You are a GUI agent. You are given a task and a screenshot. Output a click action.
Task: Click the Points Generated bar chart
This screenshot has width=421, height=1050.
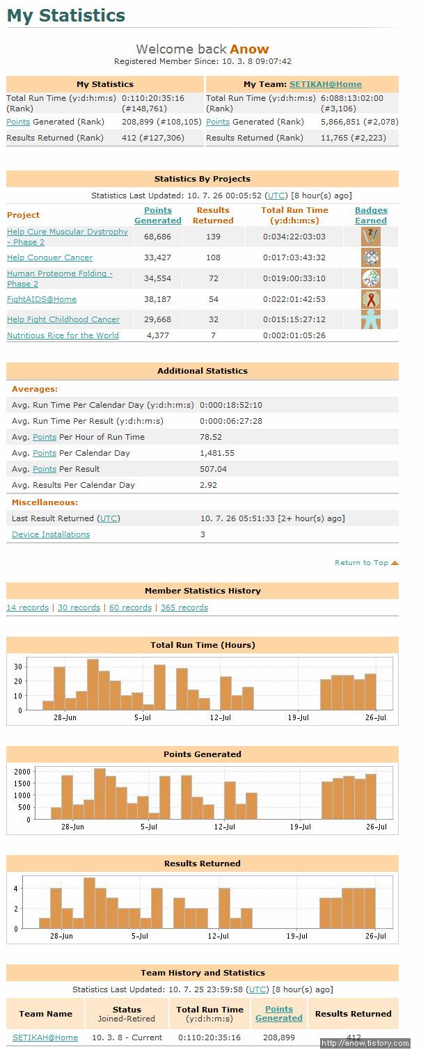pos(202,798)
